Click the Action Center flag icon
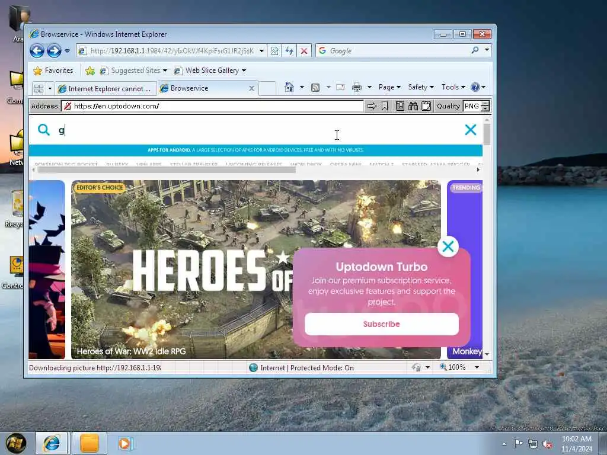607x455 pixels. [518, 444]
